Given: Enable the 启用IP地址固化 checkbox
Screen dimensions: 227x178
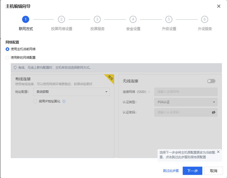Looking at the screenshot, I should (35, 102).
